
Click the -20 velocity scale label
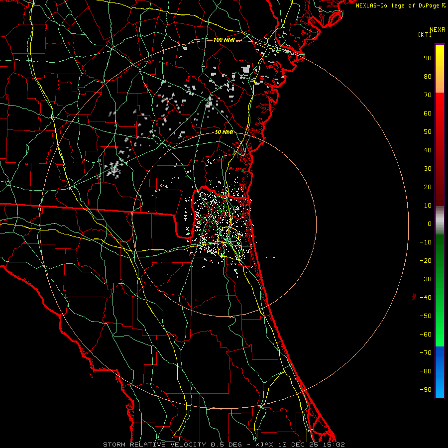click(x=426, y=260)
